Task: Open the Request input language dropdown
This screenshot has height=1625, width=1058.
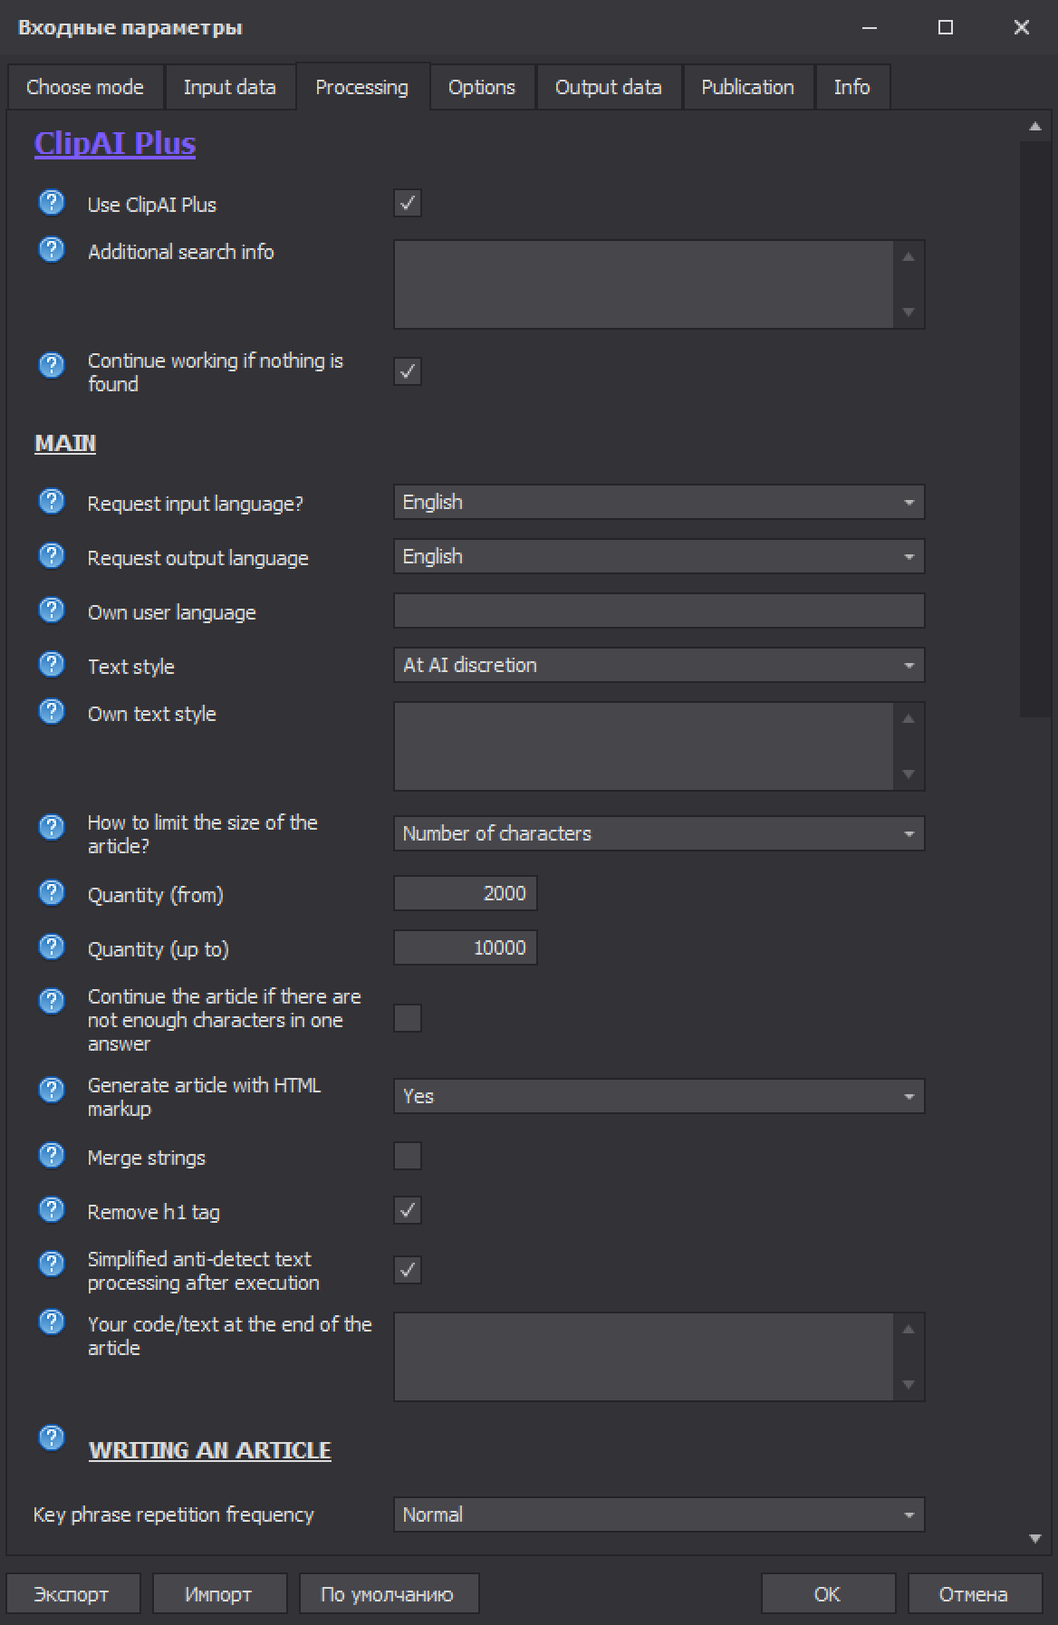Action: tap(659, 502)
